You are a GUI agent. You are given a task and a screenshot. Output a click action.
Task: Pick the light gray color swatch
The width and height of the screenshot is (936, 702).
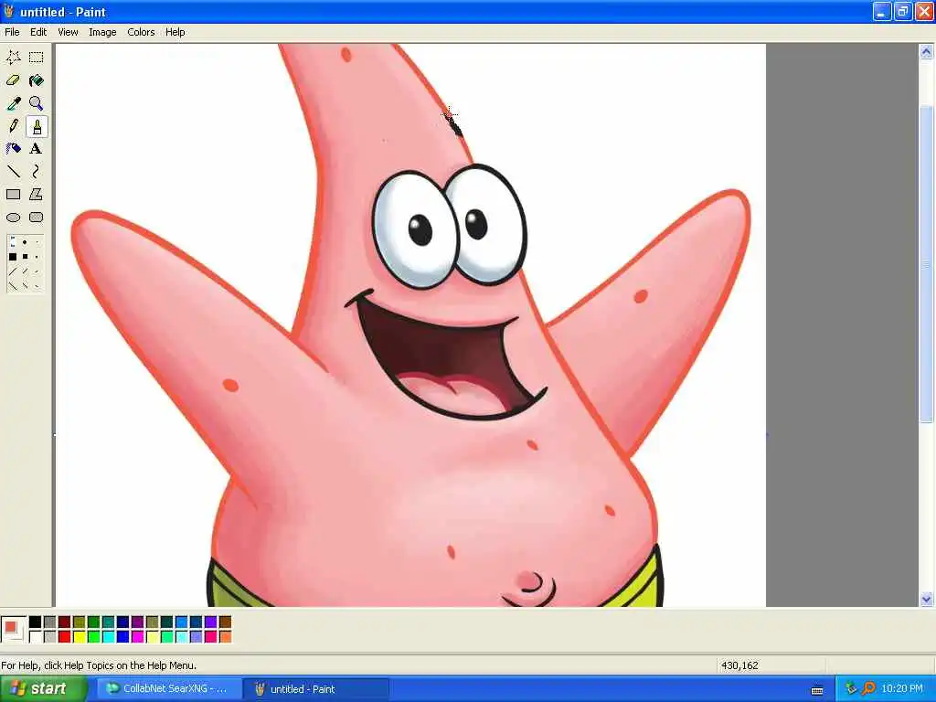(49, 637)
